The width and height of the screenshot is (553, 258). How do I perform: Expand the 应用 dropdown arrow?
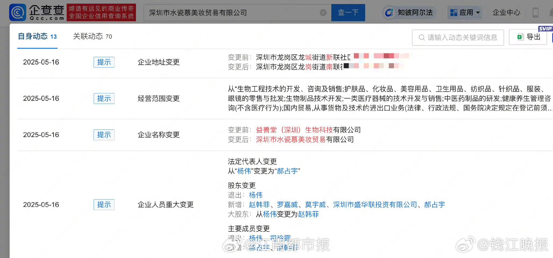(478, 13)
